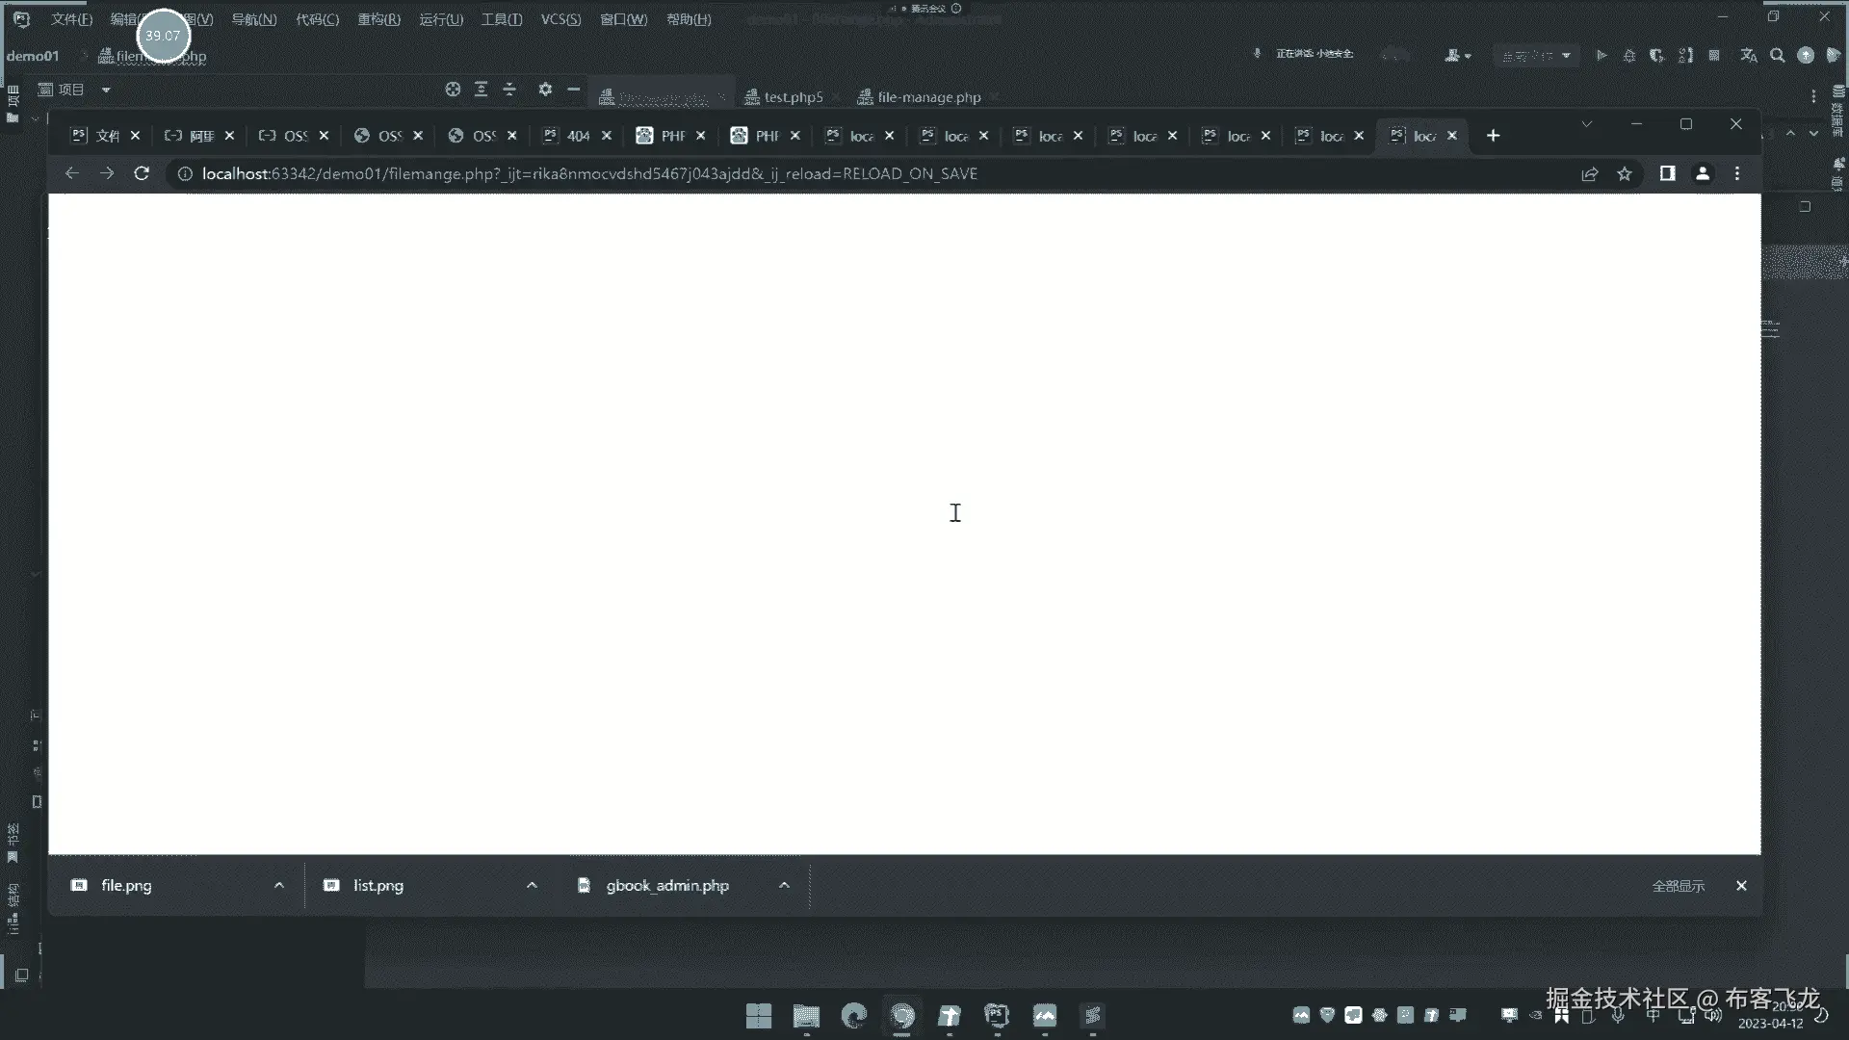The width and height of the screenshot is (1849, 1040).
Task: Expand the 项目 view dropdown
Action: point(106,90)
